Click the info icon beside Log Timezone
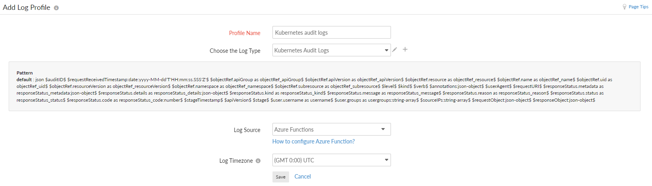Screen dimensions: 652x186 click(258, 161)
